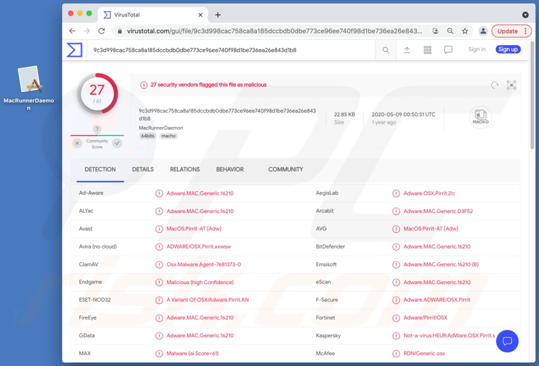This screenshot has height=366, width=539.
Task: Click the similar files graph icon
Action: point(511,85)
